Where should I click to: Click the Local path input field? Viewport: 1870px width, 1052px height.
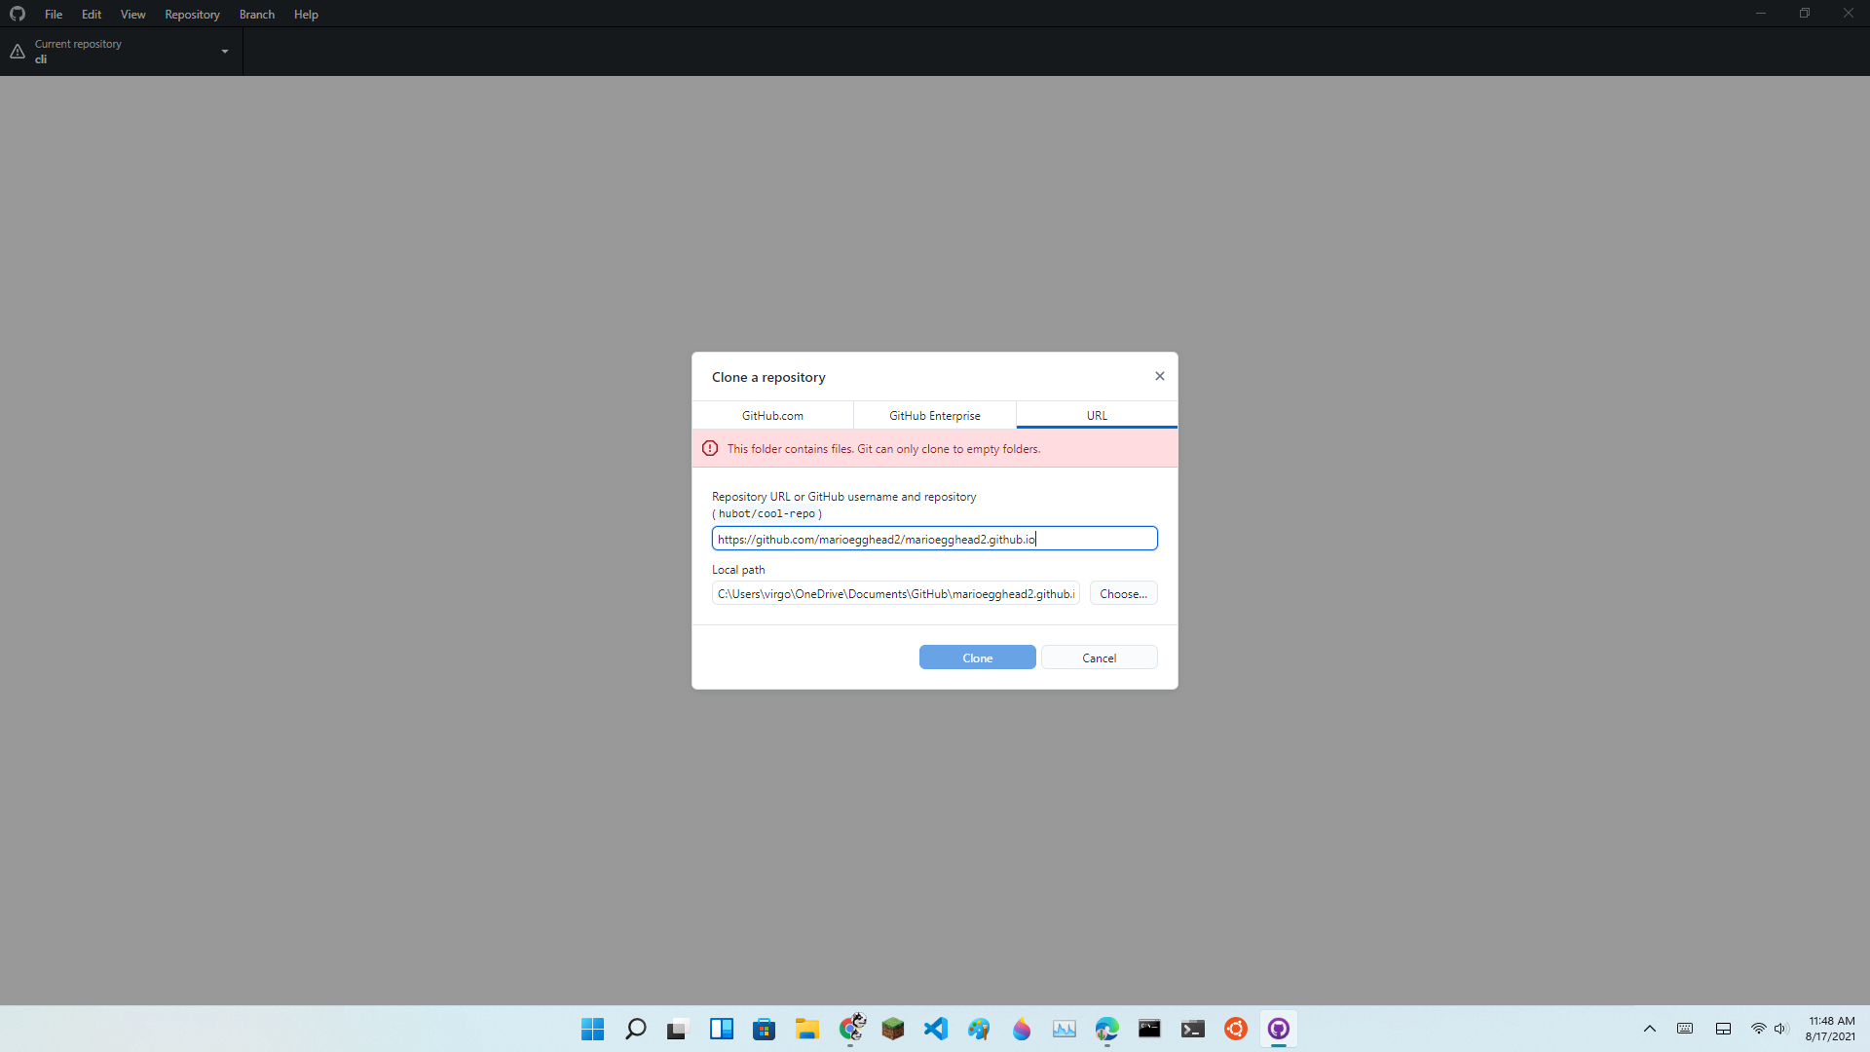895,593
